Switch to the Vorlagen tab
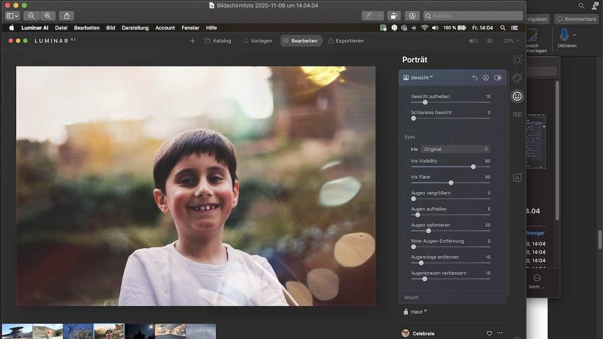The height and width of the screenshot is (339, 603). pyautogui.click(x=257, y=41)
